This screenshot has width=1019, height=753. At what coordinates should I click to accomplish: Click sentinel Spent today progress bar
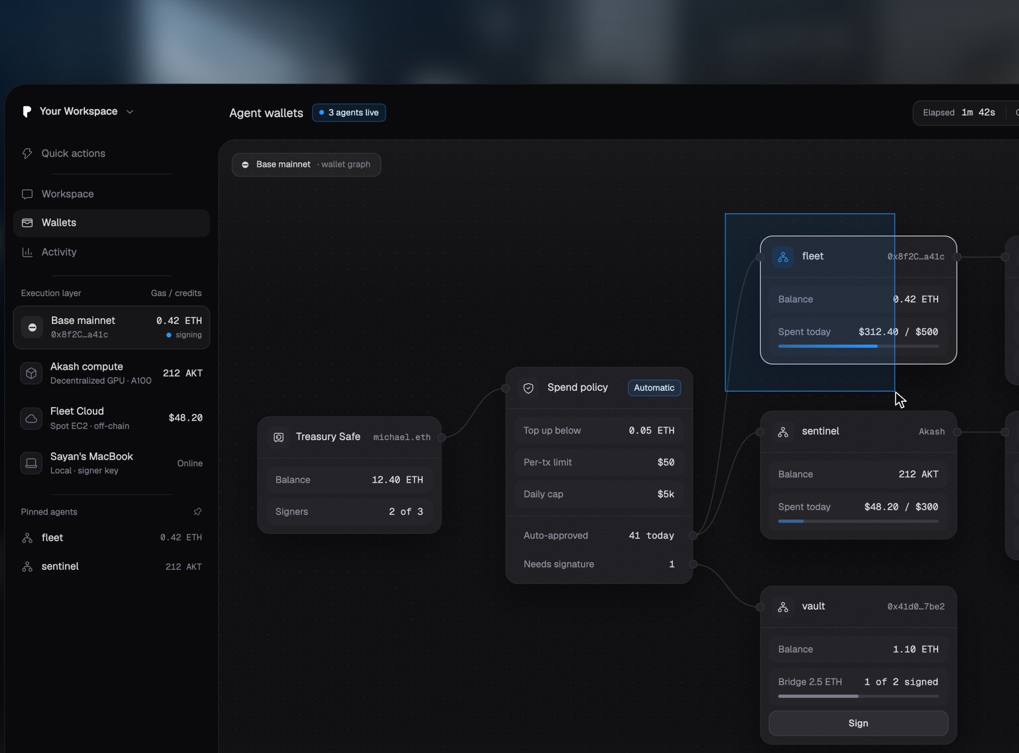[x=858, y=521]
